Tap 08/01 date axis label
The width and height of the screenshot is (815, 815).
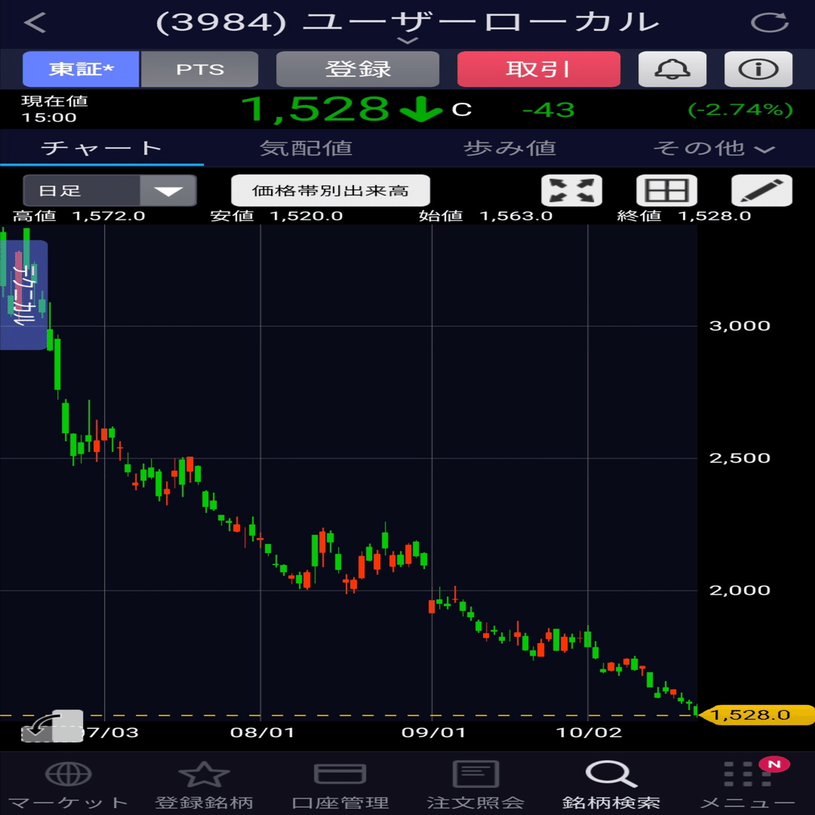(262, 732)
